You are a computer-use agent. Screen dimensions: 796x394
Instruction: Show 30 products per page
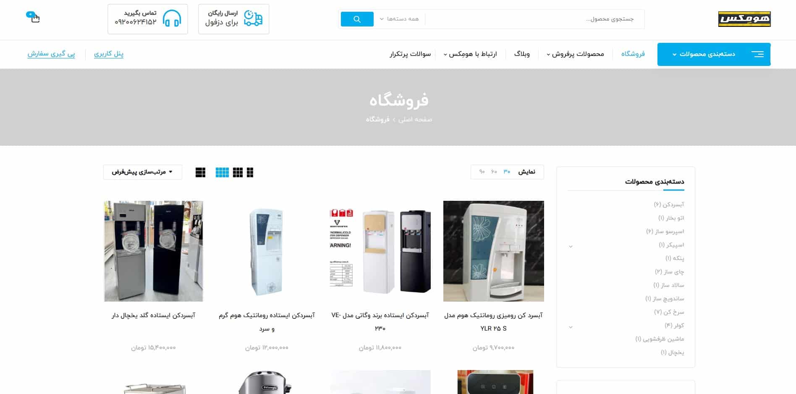(507, 172)
